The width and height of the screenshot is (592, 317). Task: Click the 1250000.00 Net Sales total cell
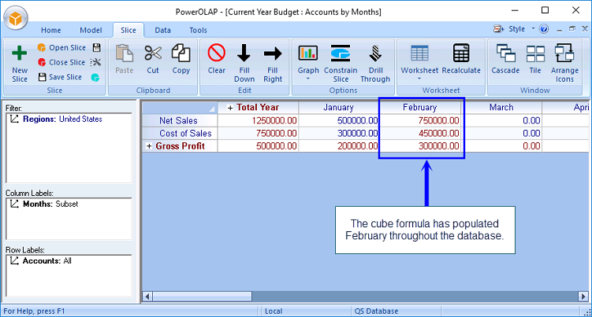click(x=258, y=120)
